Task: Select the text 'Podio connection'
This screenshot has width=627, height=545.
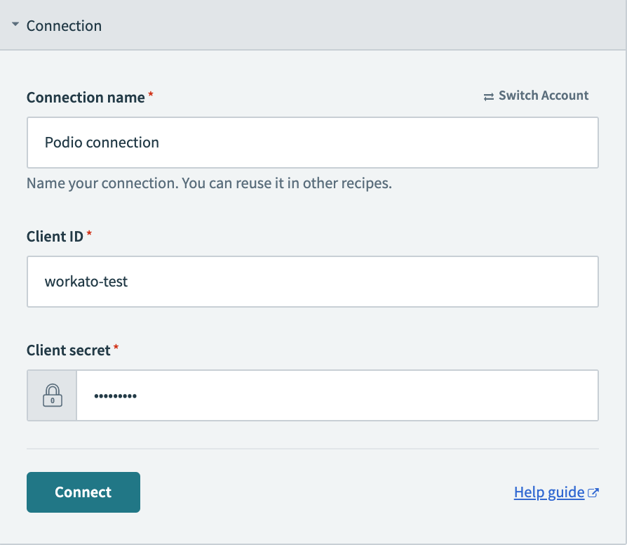Action: coord(102,142)
